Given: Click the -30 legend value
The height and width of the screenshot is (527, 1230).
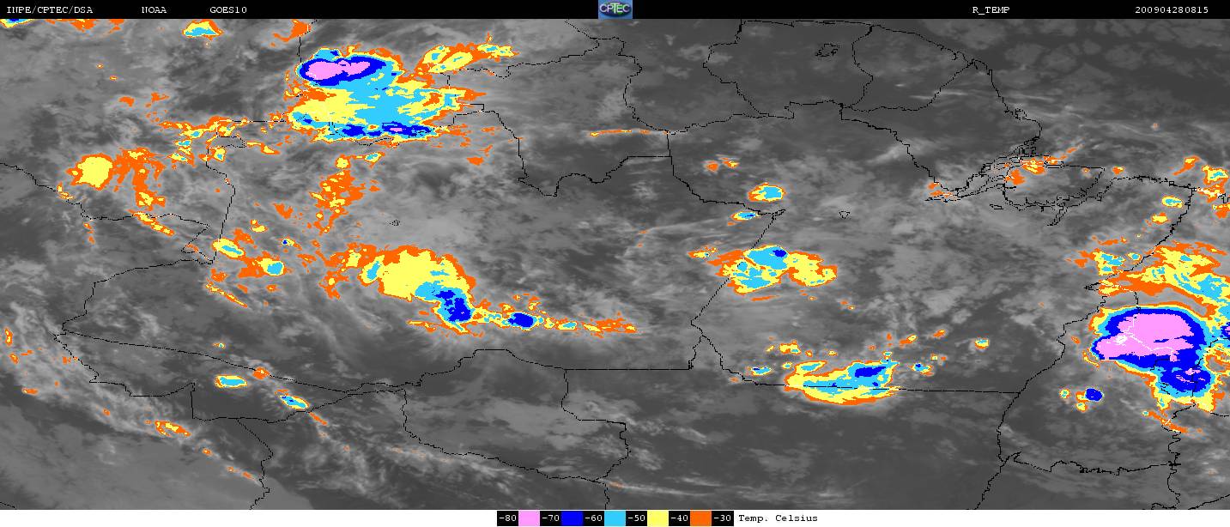Looking at the screenshot, I should tap(722, 518).
